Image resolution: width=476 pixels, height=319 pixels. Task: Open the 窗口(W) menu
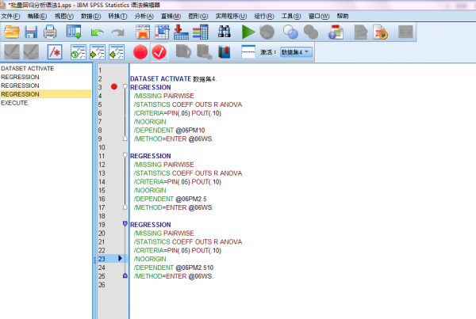[319, 16]
